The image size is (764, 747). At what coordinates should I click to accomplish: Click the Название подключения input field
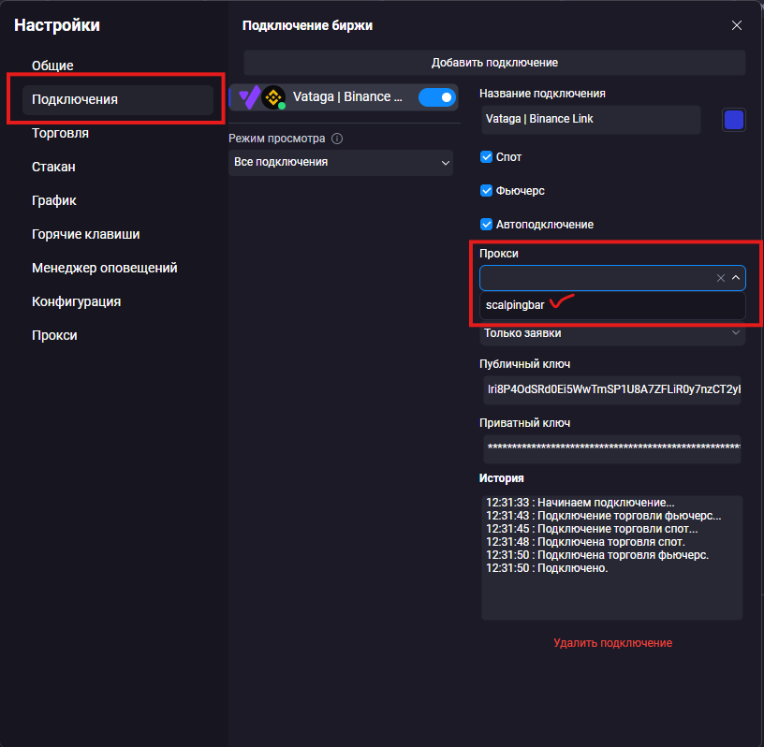(591, 120)
